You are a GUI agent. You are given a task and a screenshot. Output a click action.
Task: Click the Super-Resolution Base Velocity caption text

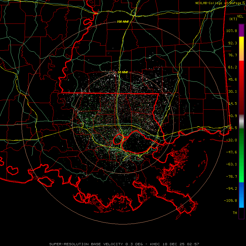coord(124,244)
